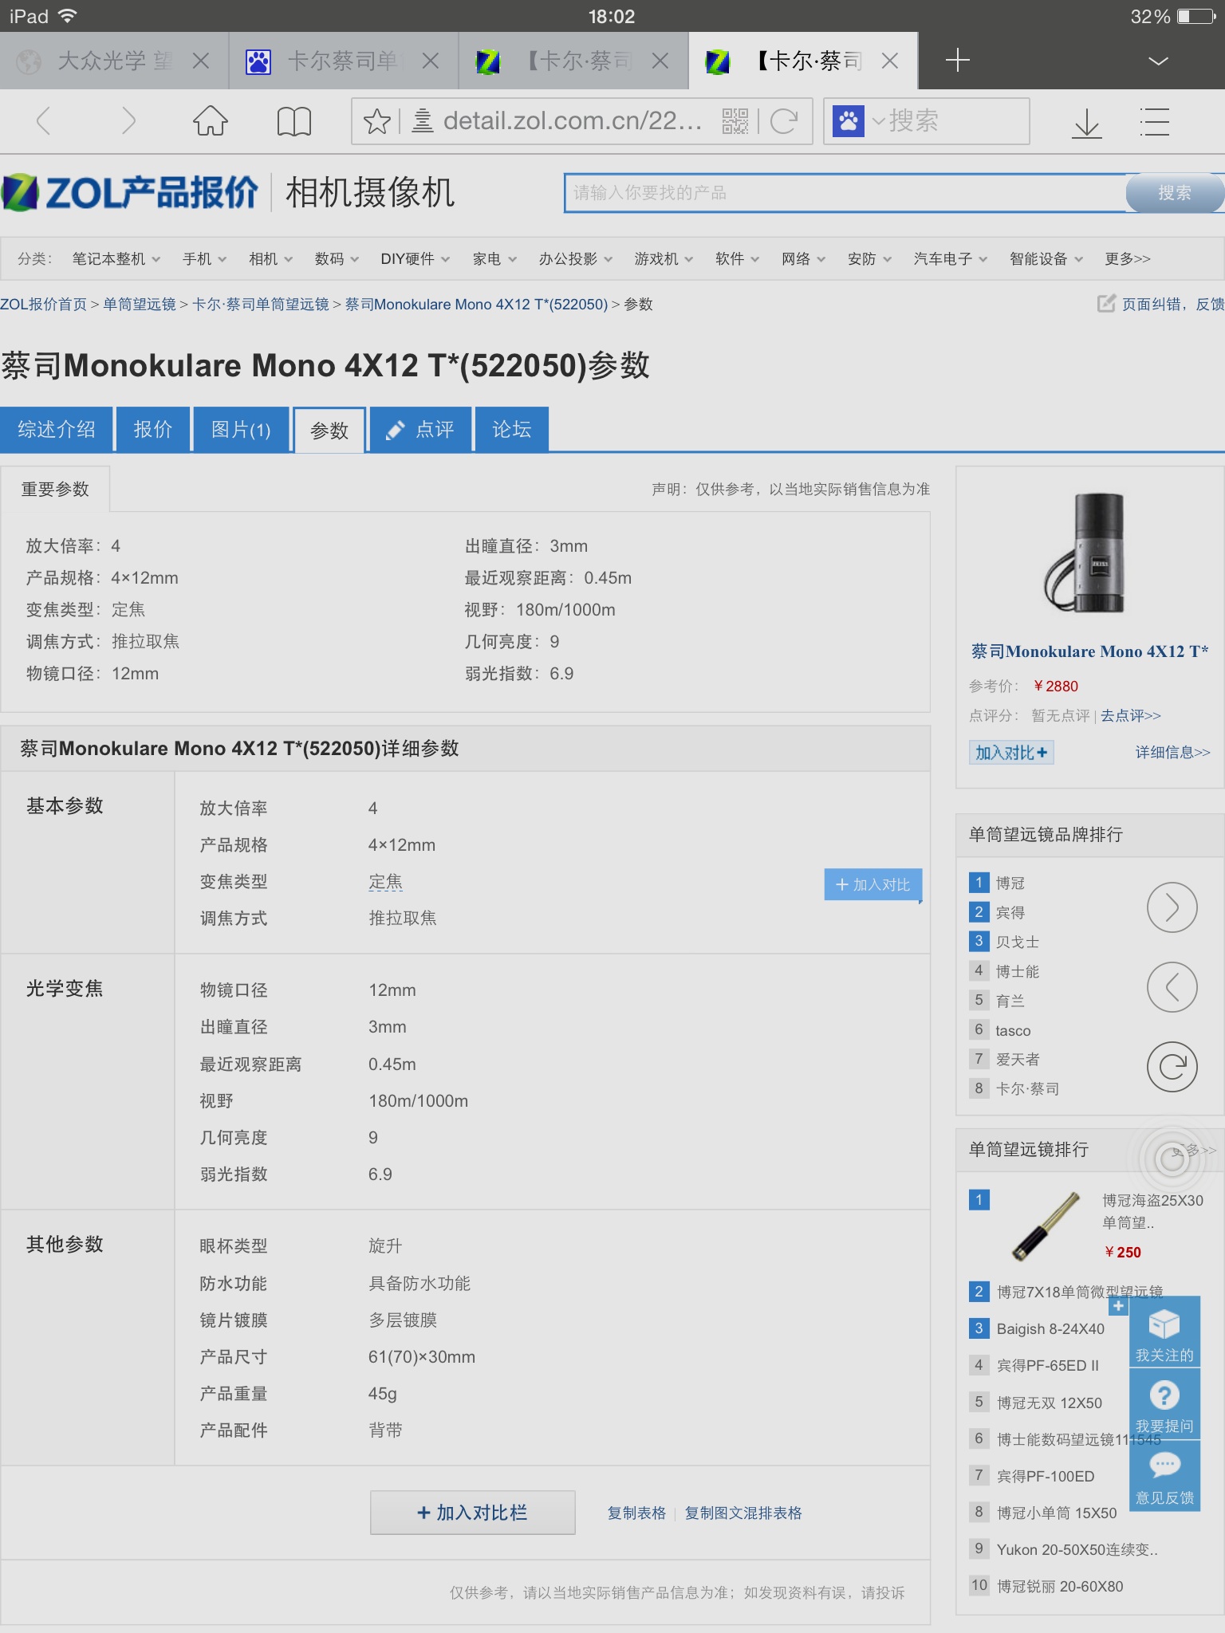Click the 博冠海盗25X30 telescope thumbnail
The width and height of the screenshot is (1225, 1633).
click(1045, 1226)
